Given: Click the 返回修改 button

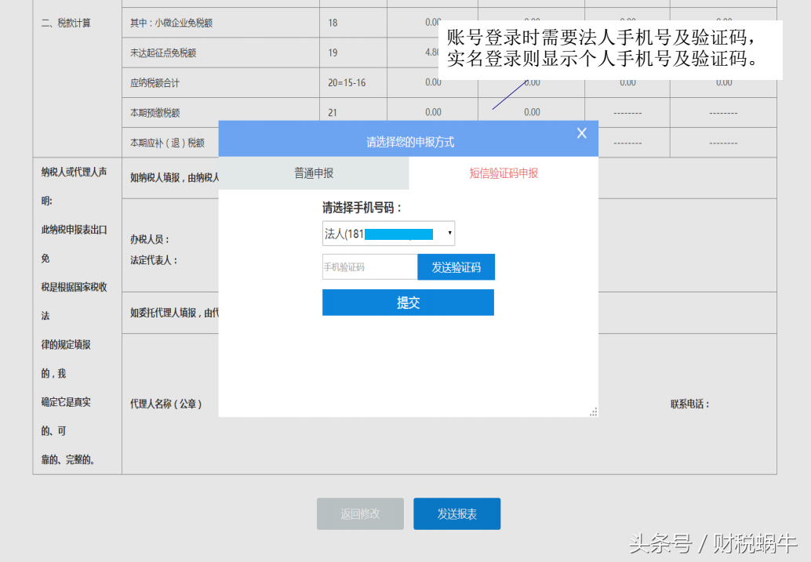Looking at the screenshot, I should (359, 513).
